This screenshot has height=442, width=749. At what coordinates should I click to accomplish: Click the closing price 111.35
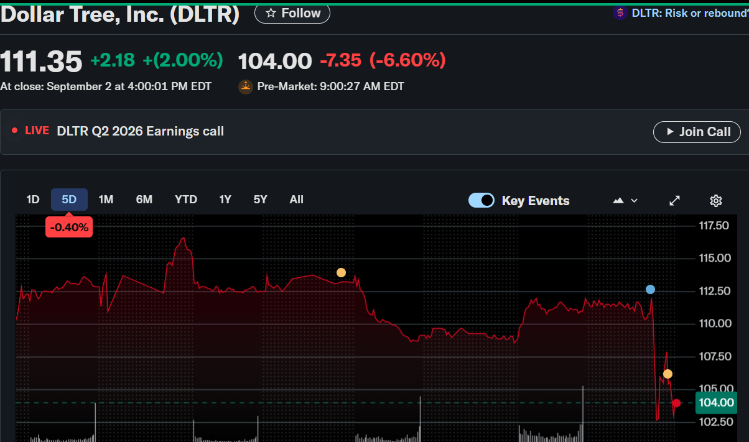[41, 61]
